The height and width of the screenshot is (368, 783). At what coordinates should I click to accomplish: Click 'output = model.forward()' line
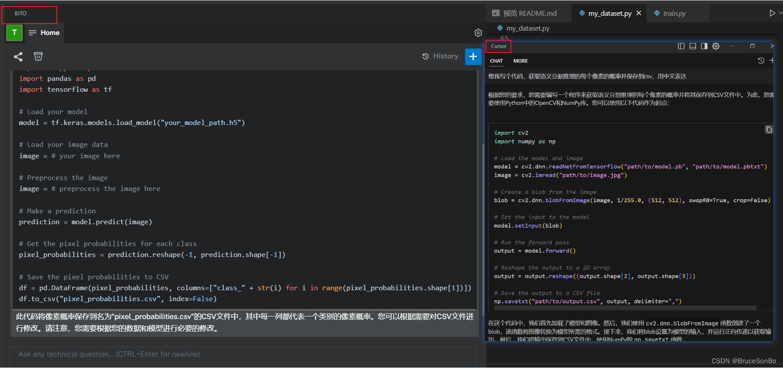[x=535, y=251]
